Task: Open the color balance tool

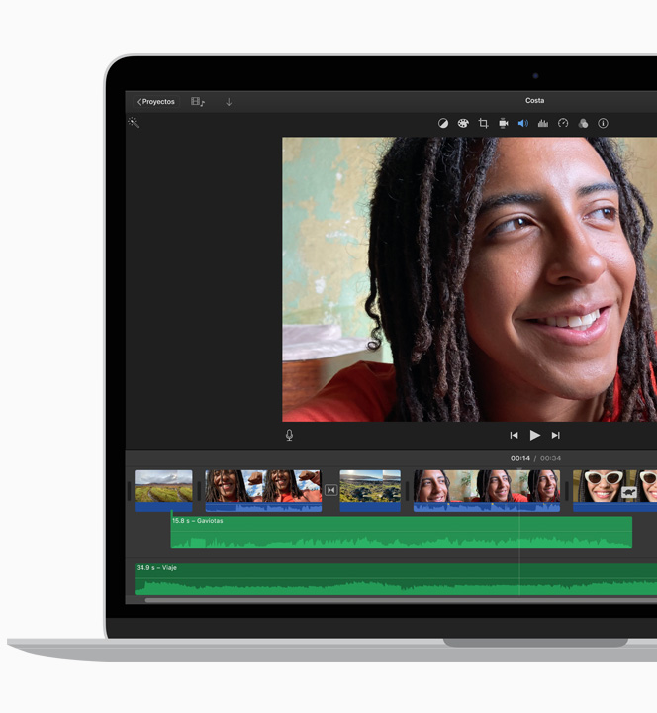Action: click(443, 124)
